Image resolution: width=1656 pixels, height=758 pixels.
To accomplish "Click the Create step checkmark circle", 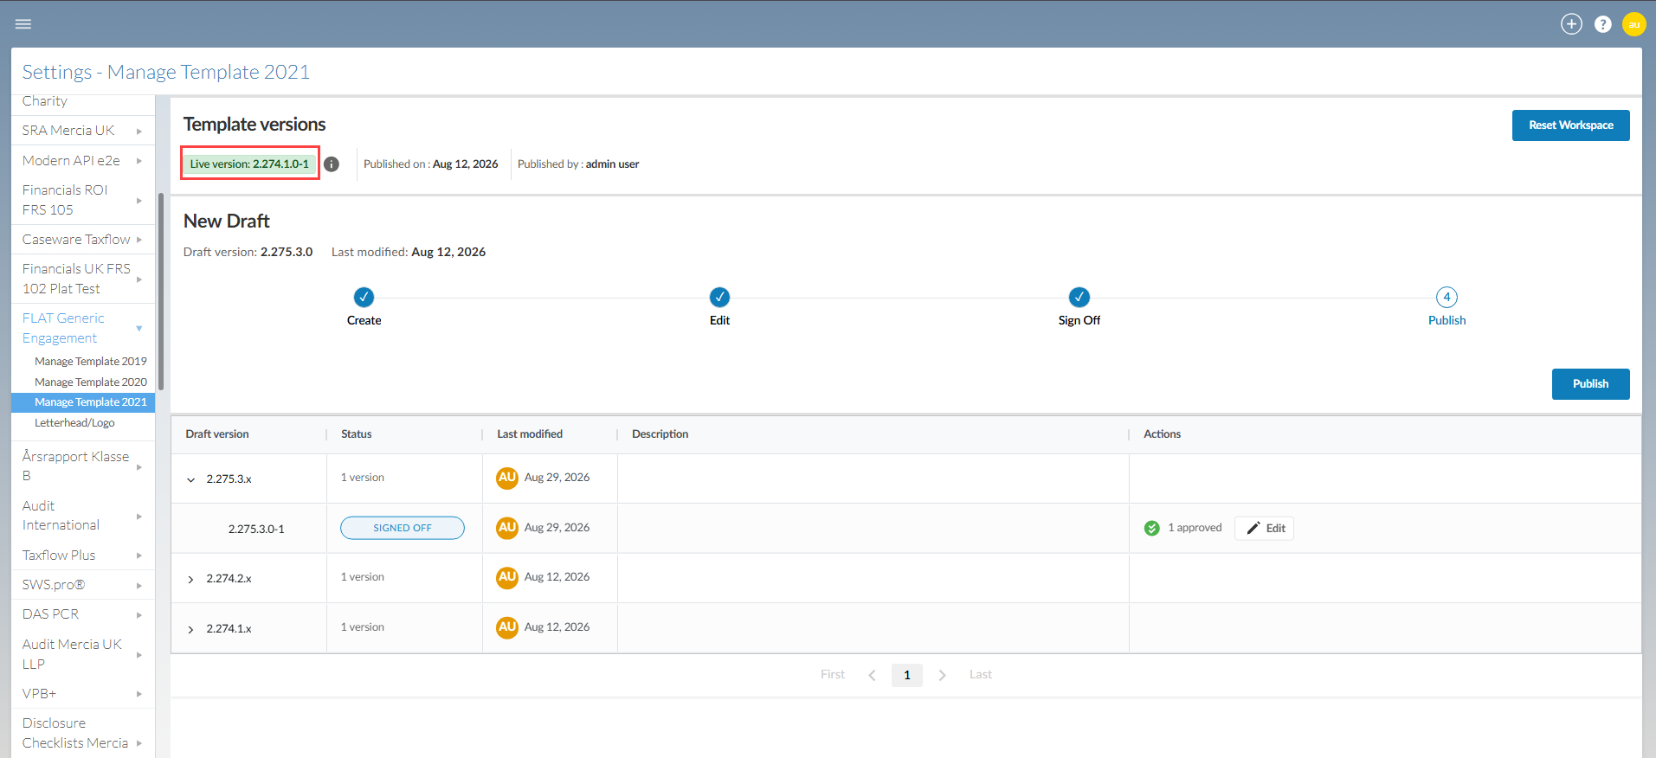I will (x=364, y=298).
